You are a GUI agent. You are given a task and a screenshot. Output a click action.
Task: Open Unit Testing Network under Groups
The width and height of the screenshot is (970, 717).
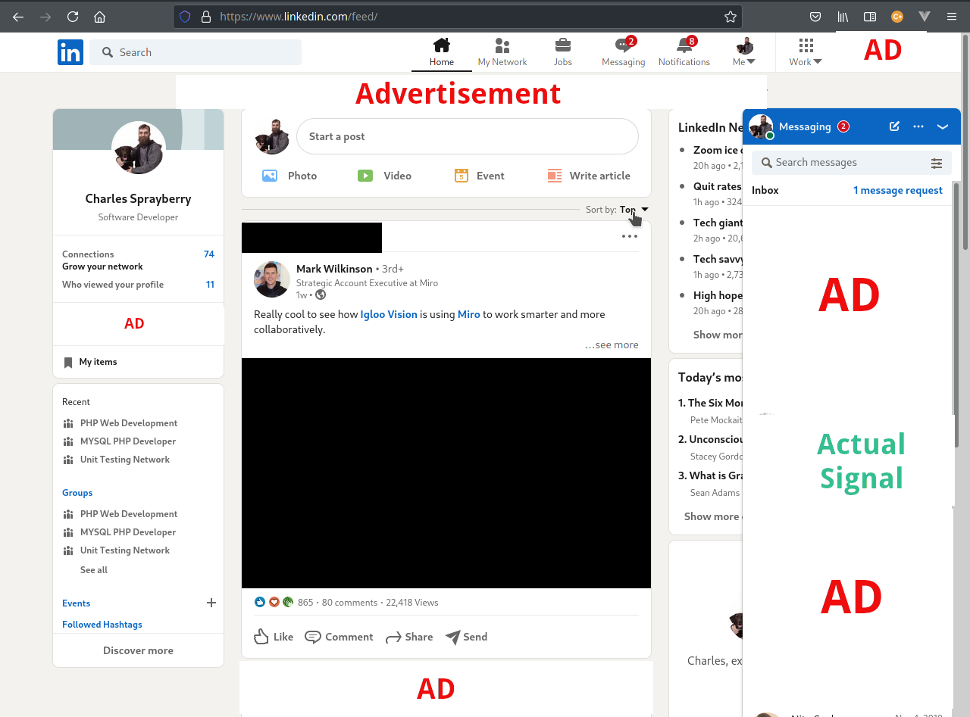[x=117, y=550]
